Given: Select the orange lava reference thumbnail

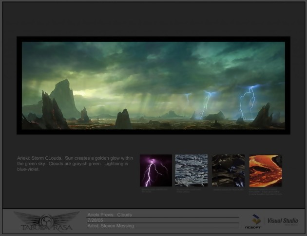Looking at the screenshot, I should click(265, 170).
